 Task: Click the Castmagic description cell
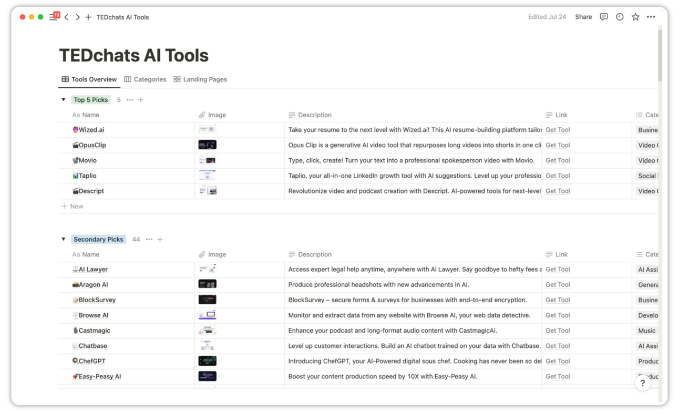[x=413, y=331]
